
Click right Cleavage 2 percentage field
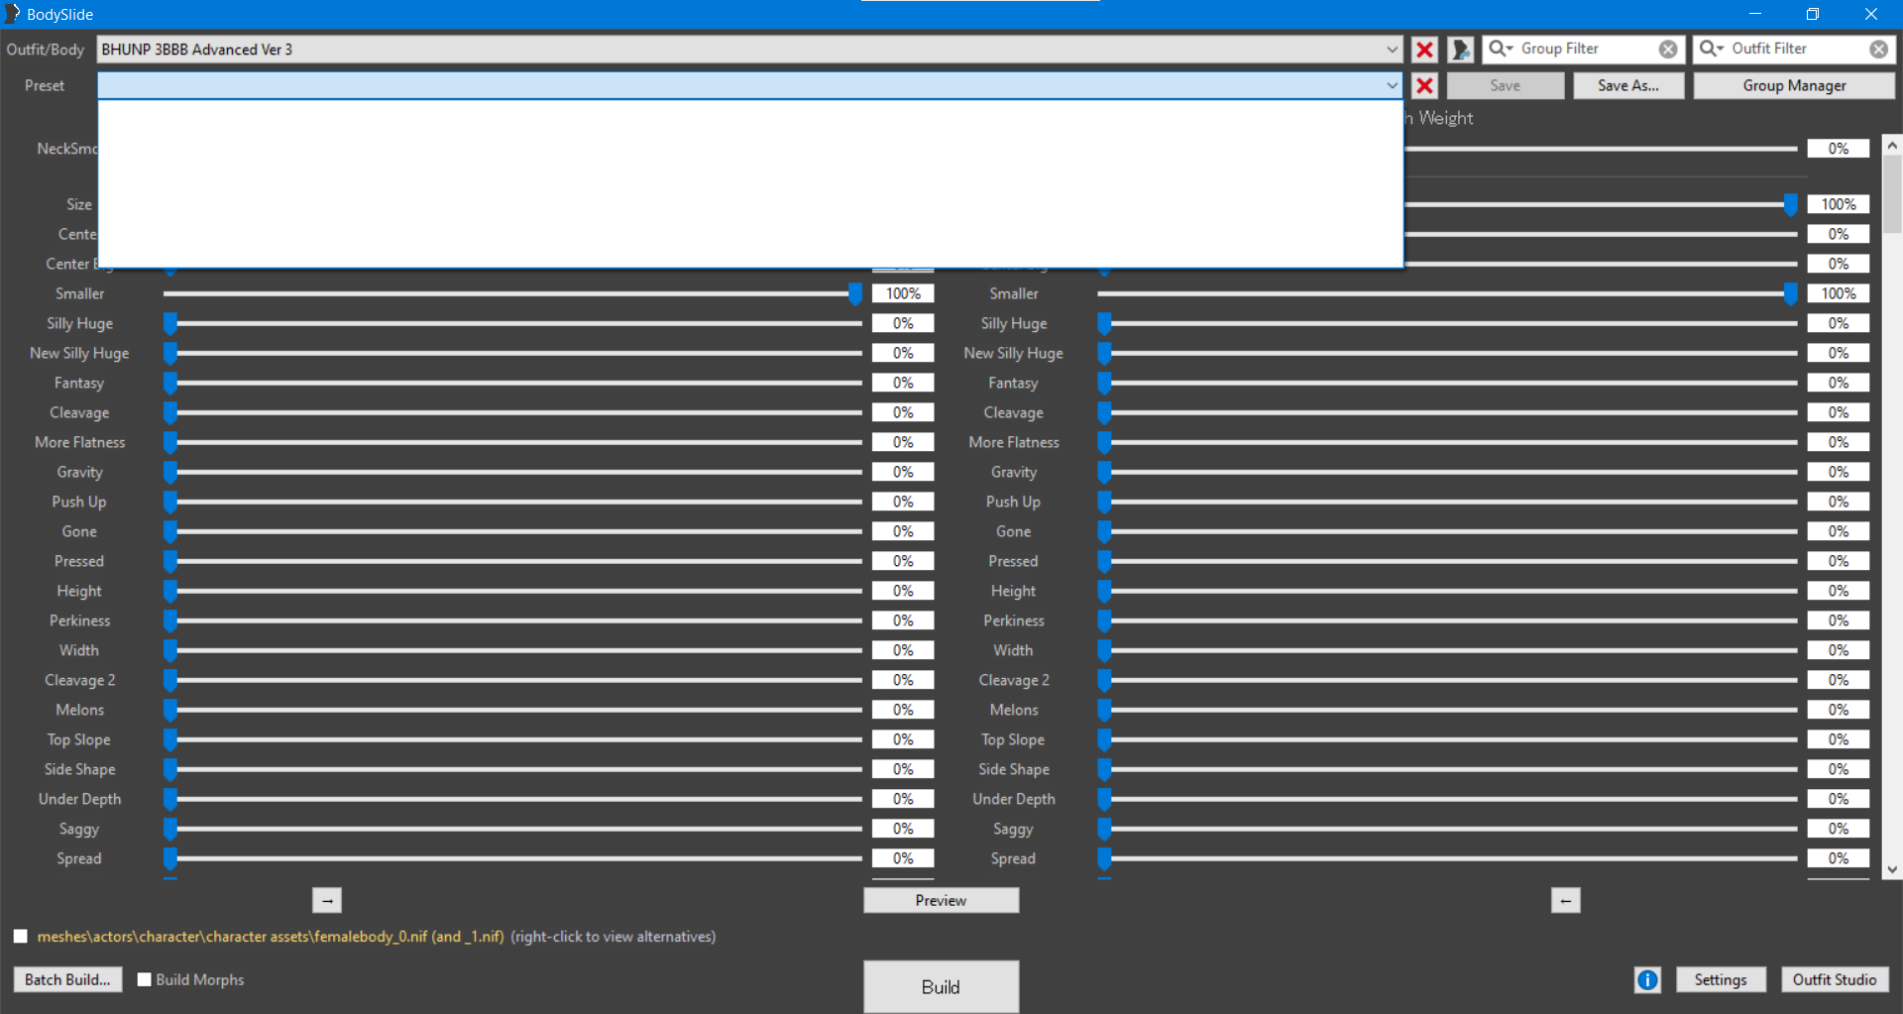[x=1838, y=680]
